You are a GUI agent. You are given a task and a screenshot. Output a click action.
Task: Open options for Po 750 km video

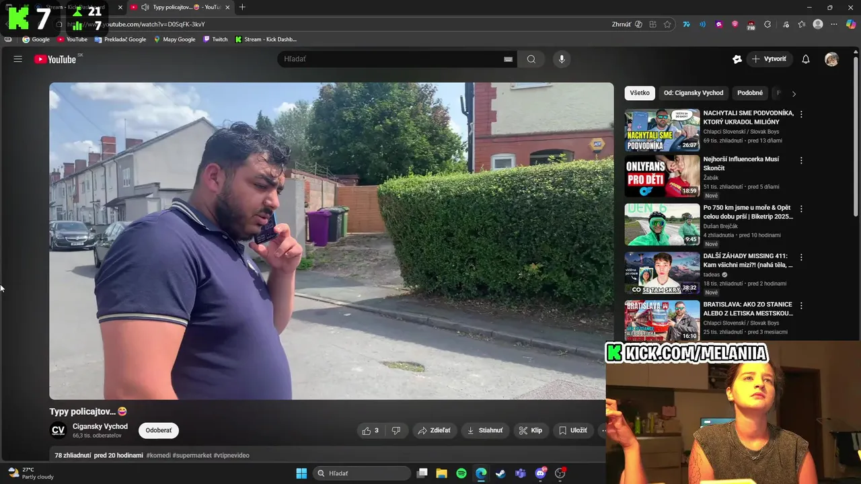[801, 208]
